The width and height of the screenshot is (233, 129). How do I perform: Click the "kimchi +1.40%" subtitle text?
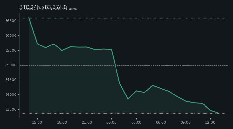[63, 9]
